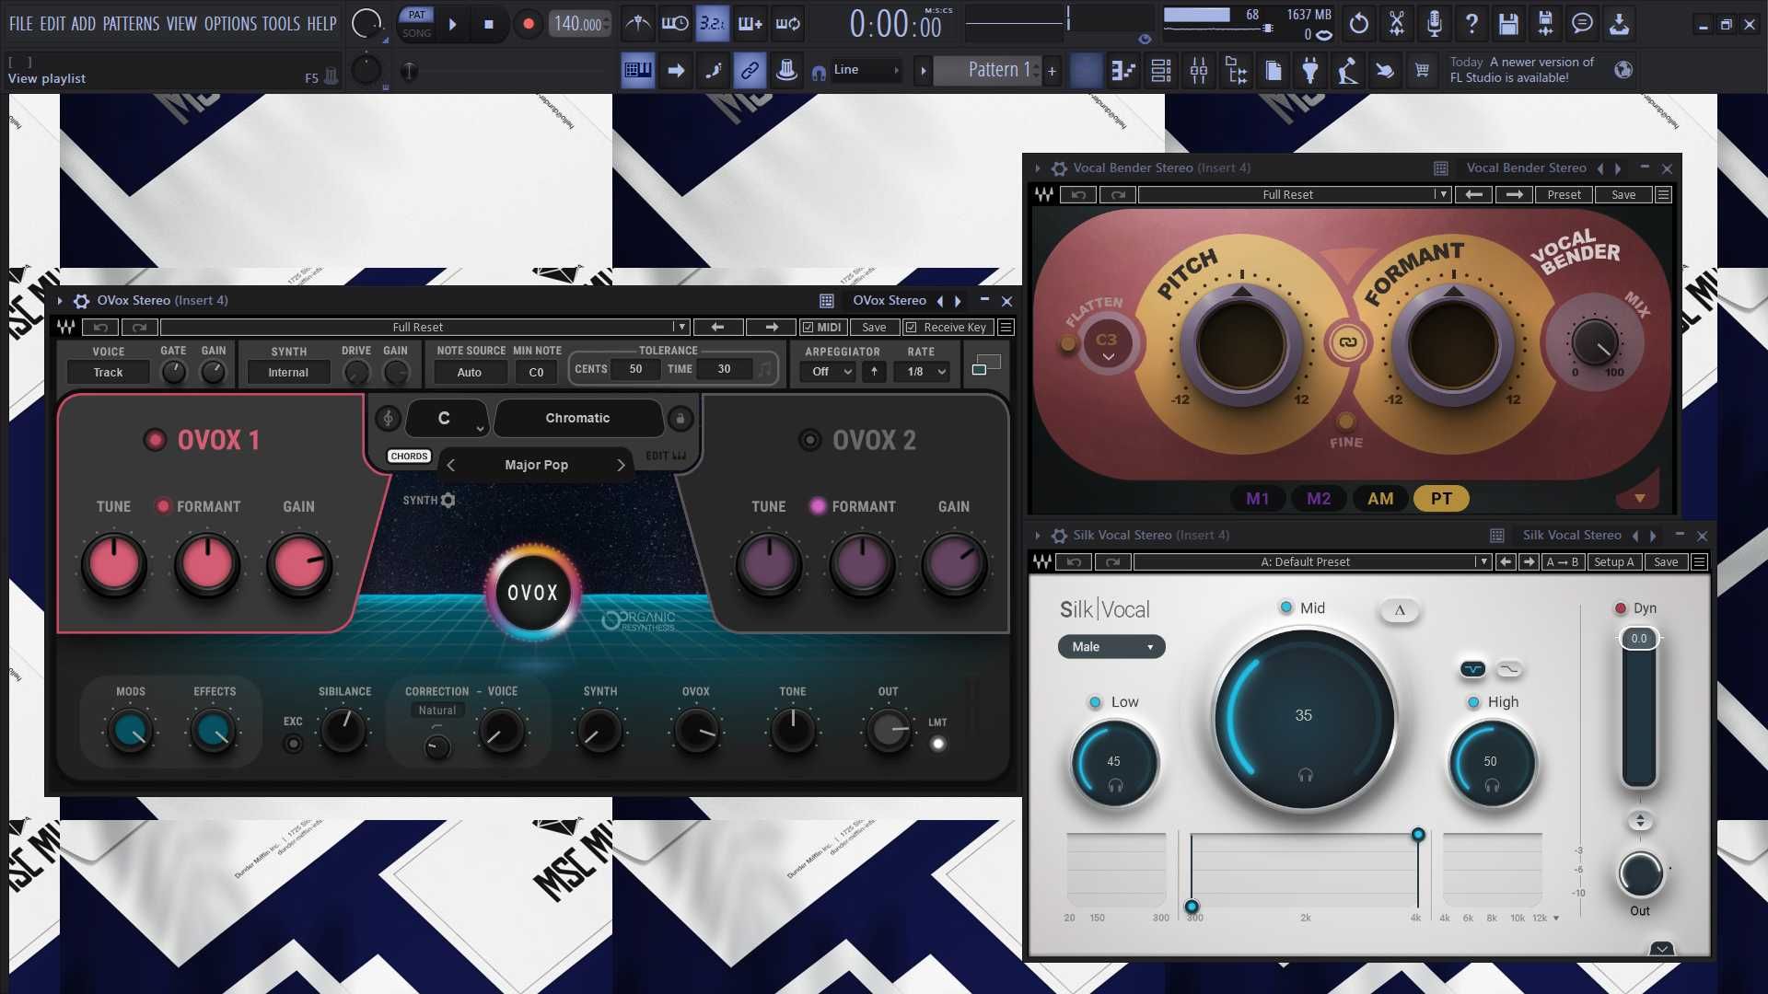Viewport: 1768px width, 994px height.
Task: Open the OVox key C dropdown
Action: tap(447, 419)
